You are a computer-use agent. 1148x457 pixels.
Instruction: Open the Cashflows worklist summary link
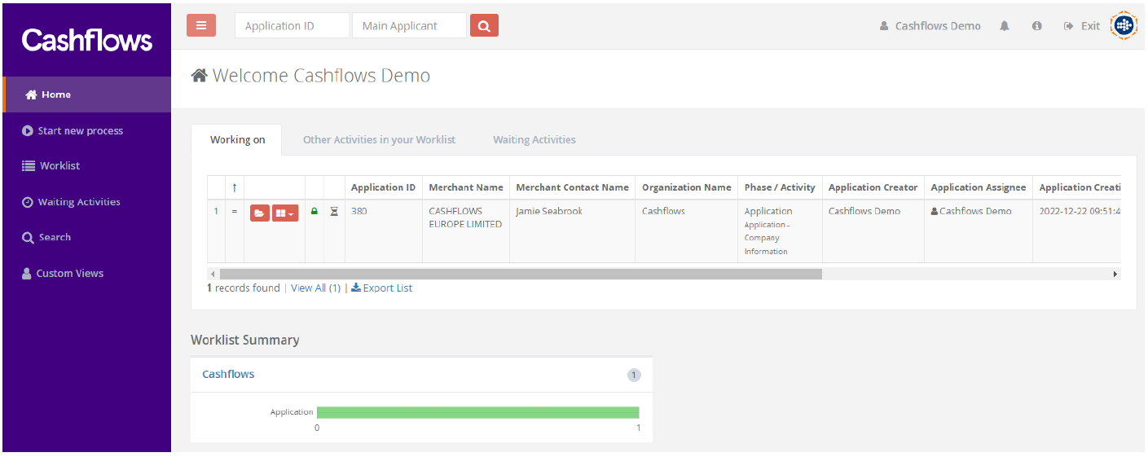click(228, 374)
